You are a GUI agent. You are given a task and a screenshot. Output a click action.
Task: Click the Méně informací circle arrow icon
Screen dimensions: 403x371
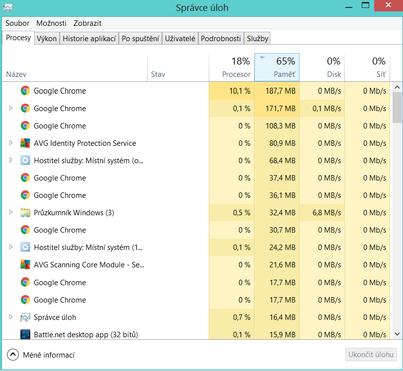click(x=13, y=355)
